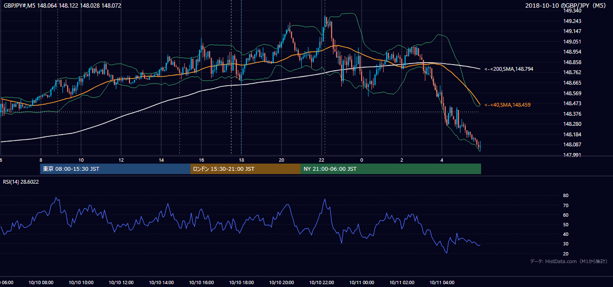Click RSI scale value 40

pyautogui.click(x=566, y=234)
